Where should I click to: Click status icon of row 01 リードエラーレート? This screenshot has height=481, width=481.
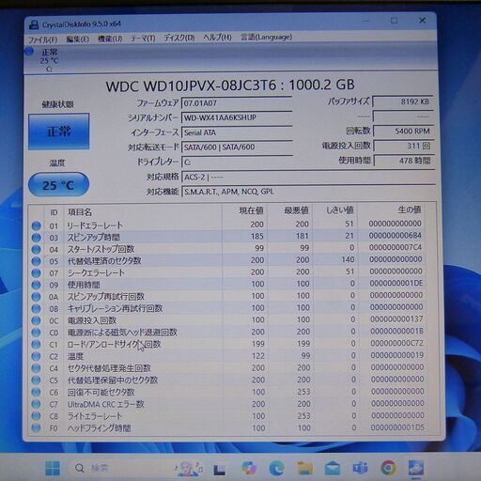tap(37, 225)
